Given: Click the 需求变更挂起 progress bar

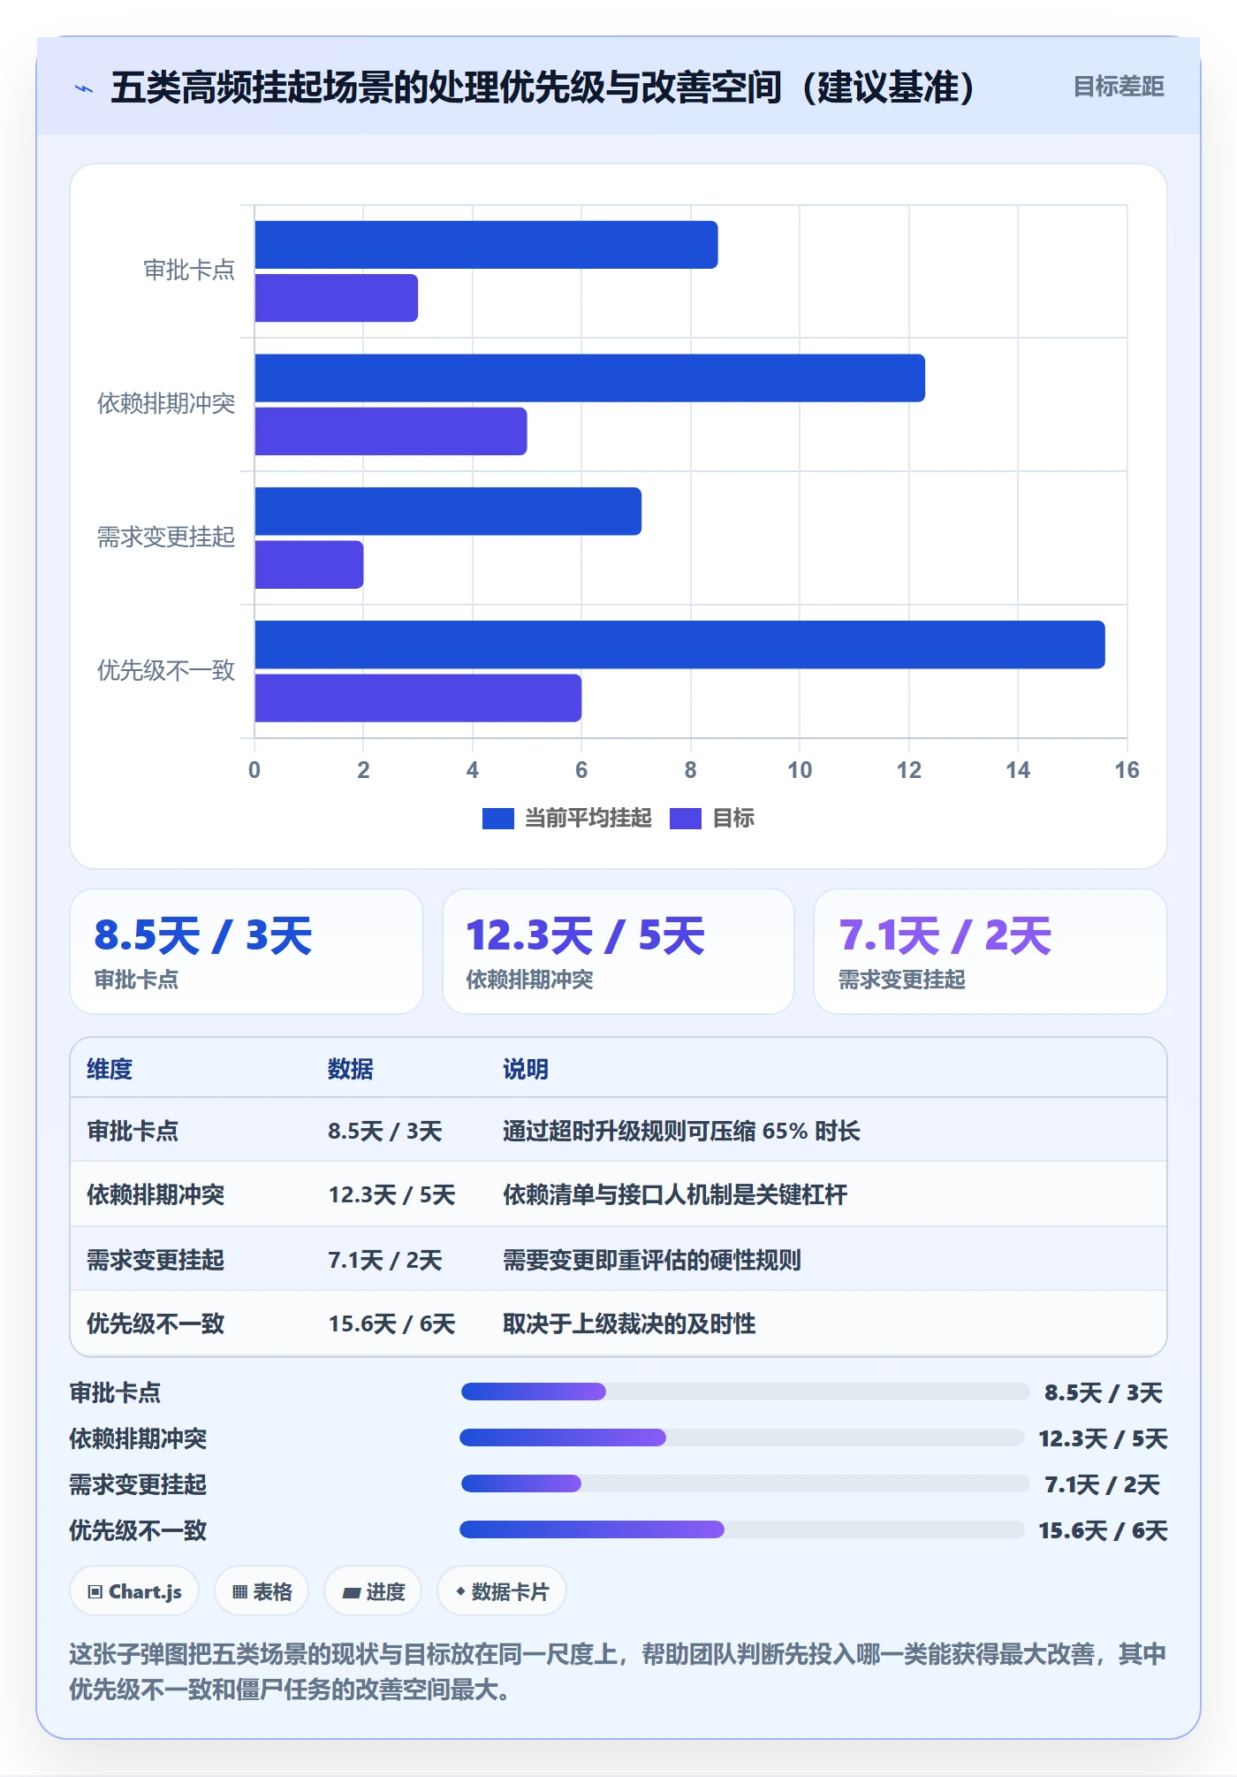Looking at the screenshot, I should (745, 1483).
